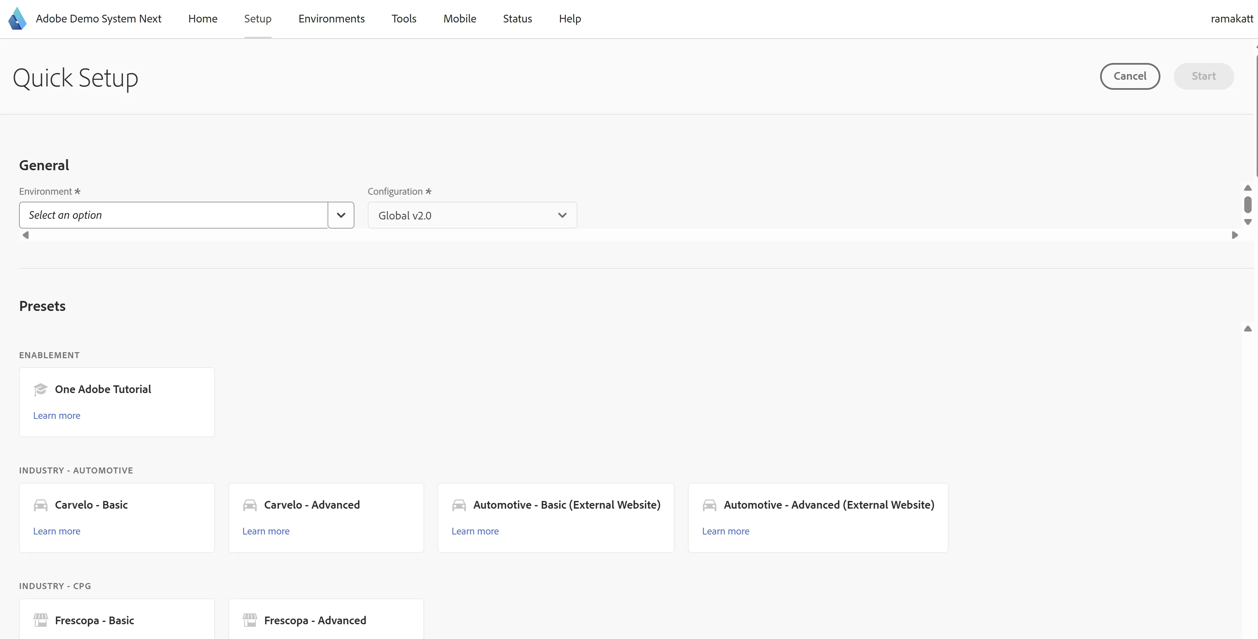Viewport: 1258px width, 639px height.
Task: Select the One Adobe Tutorial preset card
Action: point(117,402)
